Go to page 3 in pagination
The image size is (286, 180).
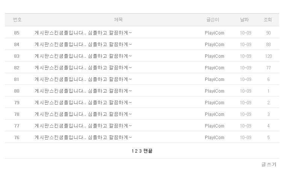140,151
